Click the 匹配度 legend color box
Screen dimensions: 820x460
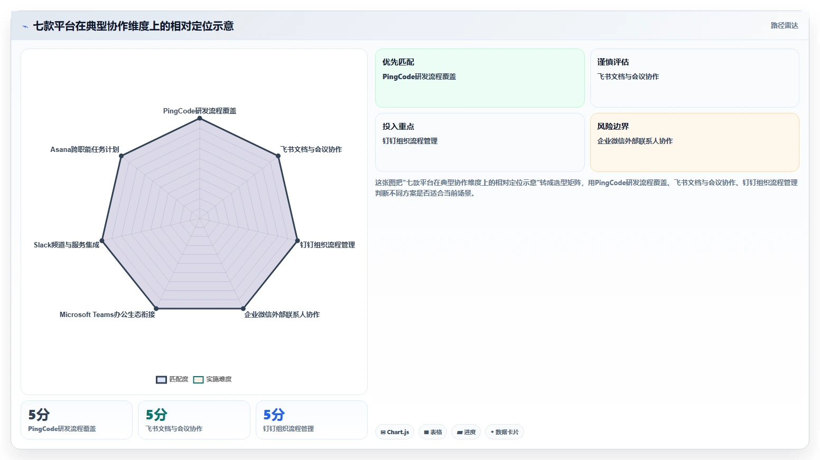point(161,380)
